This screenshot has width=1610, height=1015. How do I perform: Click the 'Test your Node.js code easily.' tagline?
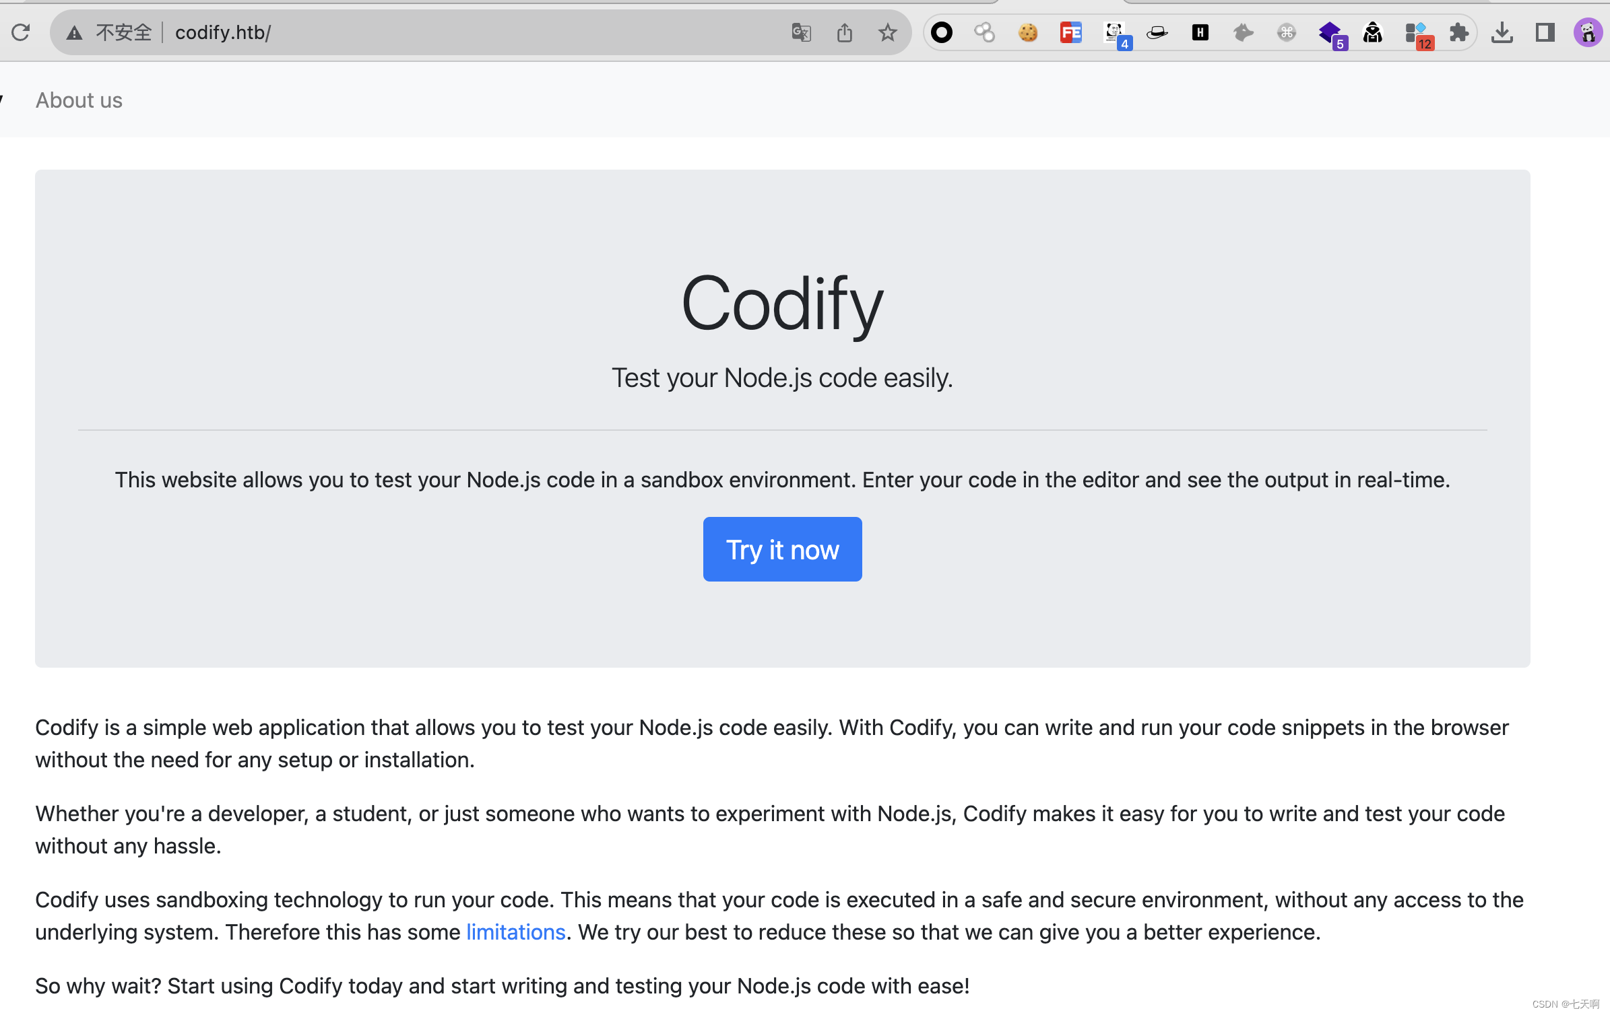click(783, 378)
